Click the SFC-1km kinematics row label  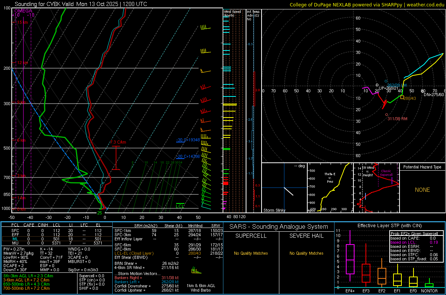(122, 231)
